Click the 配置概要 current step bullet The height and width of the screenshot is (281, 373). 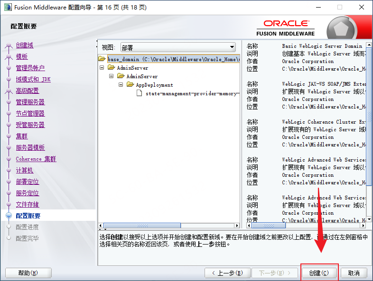coord(9,216)
